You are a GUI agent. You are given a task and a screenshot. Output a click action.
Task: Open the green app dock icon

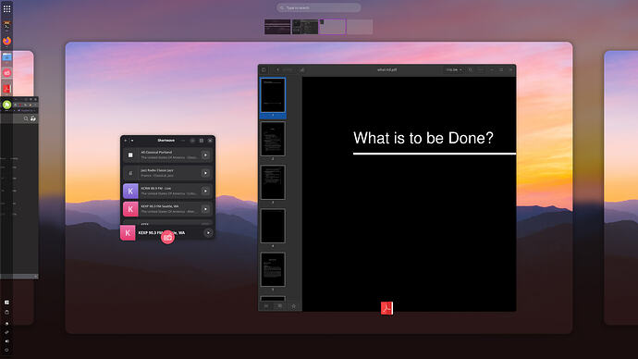tap(6, 105)
